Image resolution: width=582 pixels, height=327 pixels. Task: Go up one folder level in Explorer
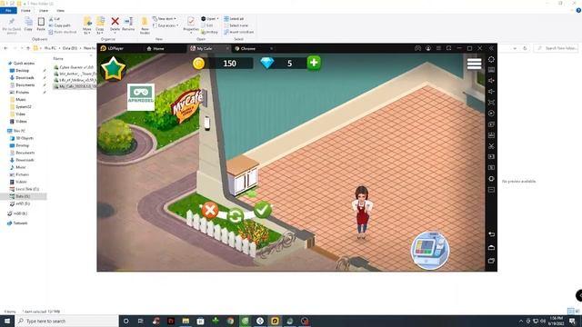[x=28, y=48]
